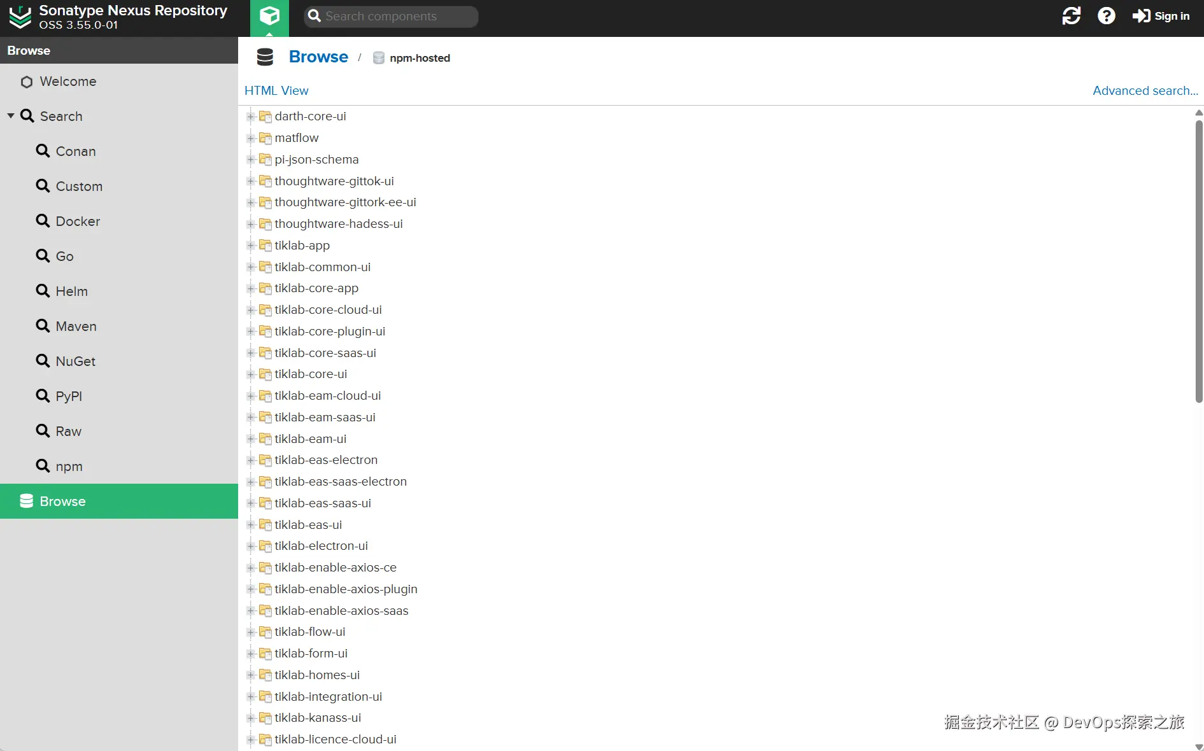Expand thoughtware-gittork-ee-ui node
Image resolution: width=1204 pixels, height=751 pixels.
click(251, 202)
